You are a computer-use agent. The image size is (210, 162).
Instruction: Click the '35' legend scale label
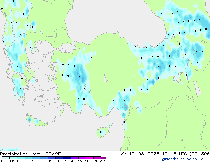pos(79,161)
